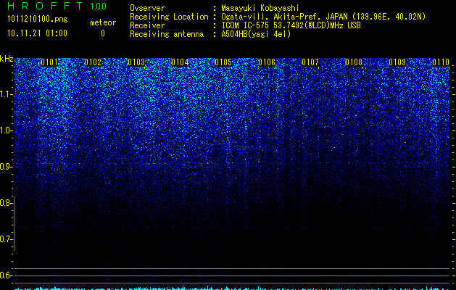
Task: Click the 0106 time marker
Action: pyautogui.click(x=267, y=62)
